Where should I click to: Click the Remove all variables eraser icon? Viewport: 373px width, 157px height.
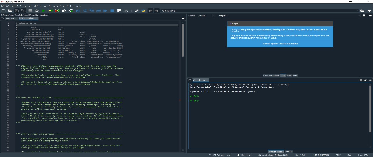[365, 80]
